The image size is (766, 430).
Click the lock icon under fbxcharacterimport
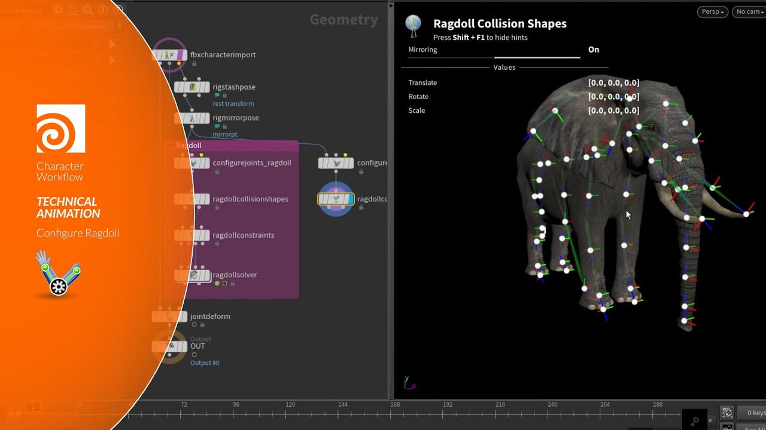pyautogui.click(x=194, y=63)
